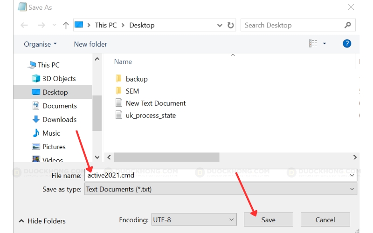
Task: Select This PC in the address breadcrumb
Action: [106, 25]
